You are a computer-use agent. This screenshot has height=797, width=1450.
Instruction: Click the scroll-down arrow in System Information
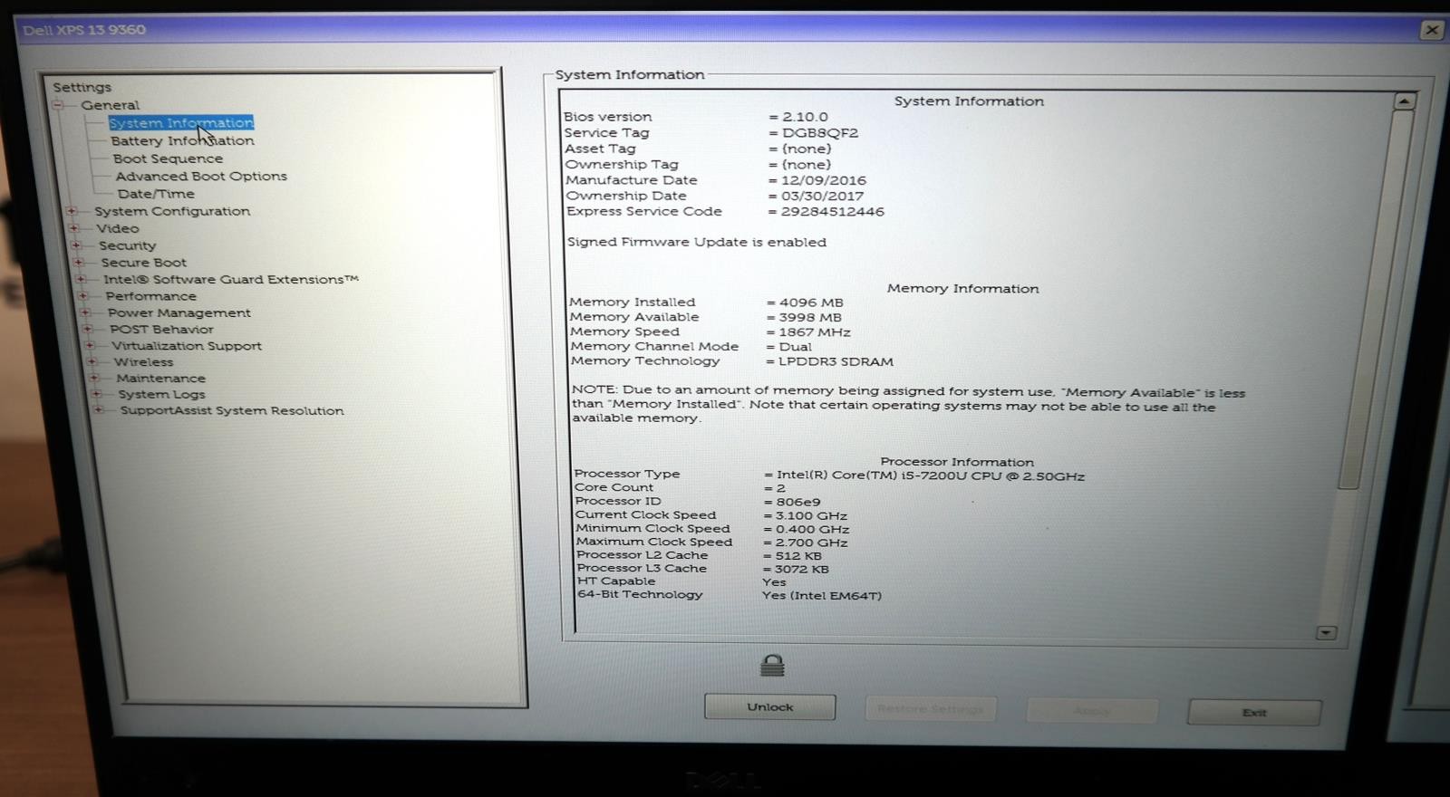coord(1326,633)
